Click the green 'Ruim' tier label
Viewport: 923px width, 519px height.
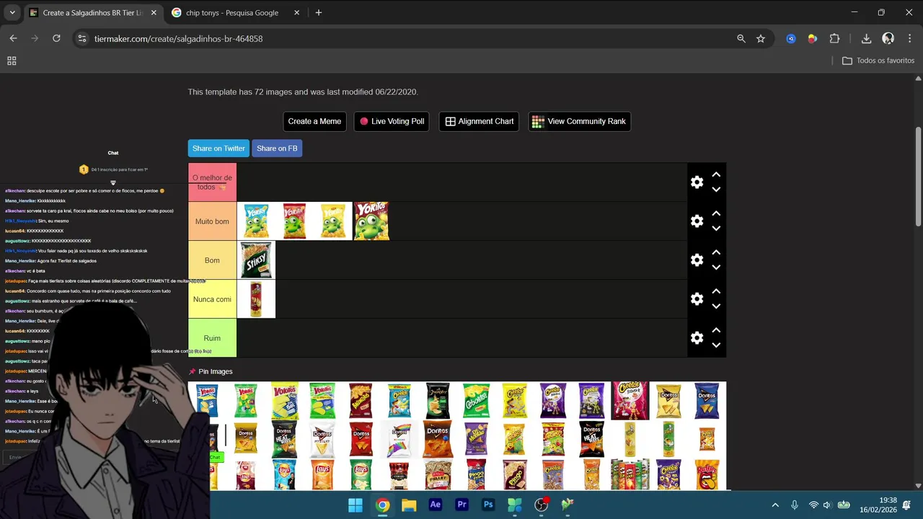click(212, 338)
